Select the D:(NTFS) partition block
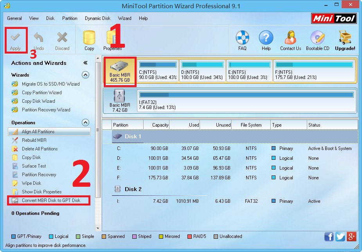The height and width of the screenshot is (252, 362). click(202, 71)
